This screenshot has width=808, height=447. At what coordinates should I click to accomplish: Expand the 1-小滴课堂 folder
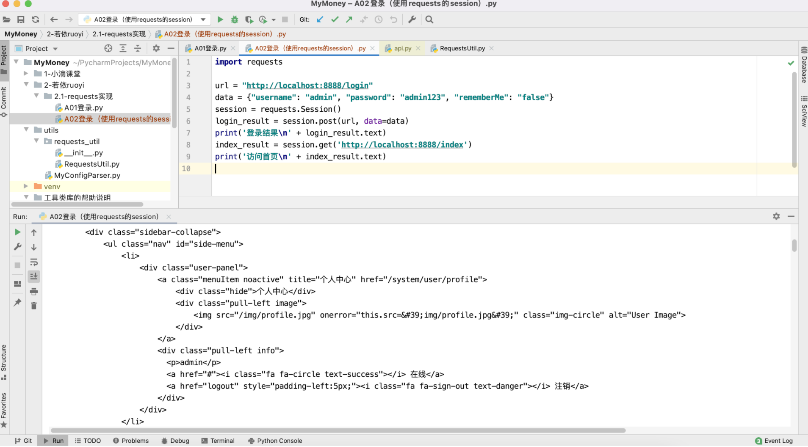(26, 73)
